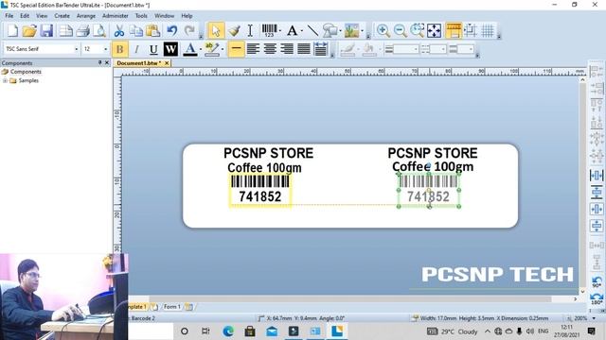
Task: Open the File menu
Action: pos(9,16)
